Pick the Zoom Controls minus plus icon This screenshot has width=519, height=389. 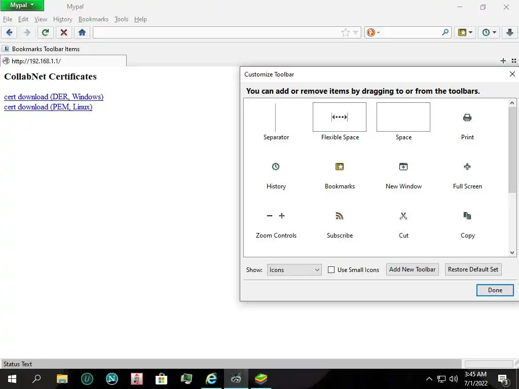coord(276,216)
